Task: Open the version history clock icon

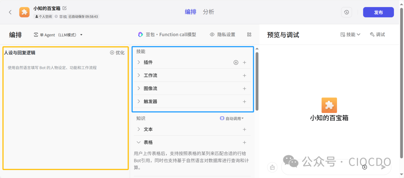Action: click(346, 12)
